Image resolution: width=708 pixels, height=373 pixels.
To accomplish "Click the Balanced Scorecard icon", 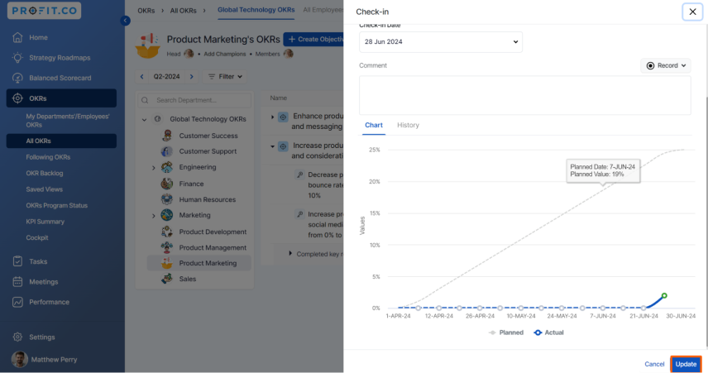I will [x=17, y=78].
